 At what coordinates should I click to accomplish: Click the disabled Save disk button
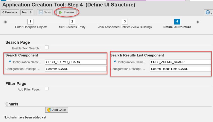tap(45, 12)
